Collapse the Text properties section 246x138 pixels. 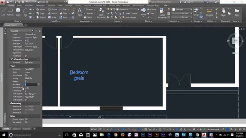click(x=39, y=66)
